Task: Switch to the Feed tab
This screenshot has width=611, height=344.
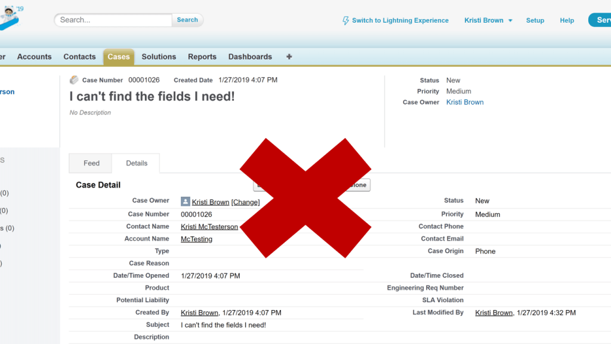Action: (91, 163)
